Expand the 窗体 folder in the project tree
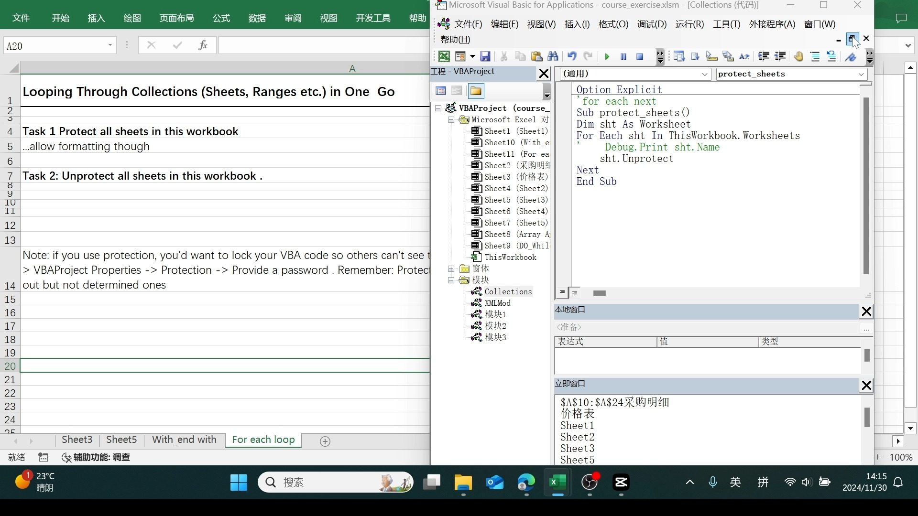The image size is (918, 516). pos(451,269)
